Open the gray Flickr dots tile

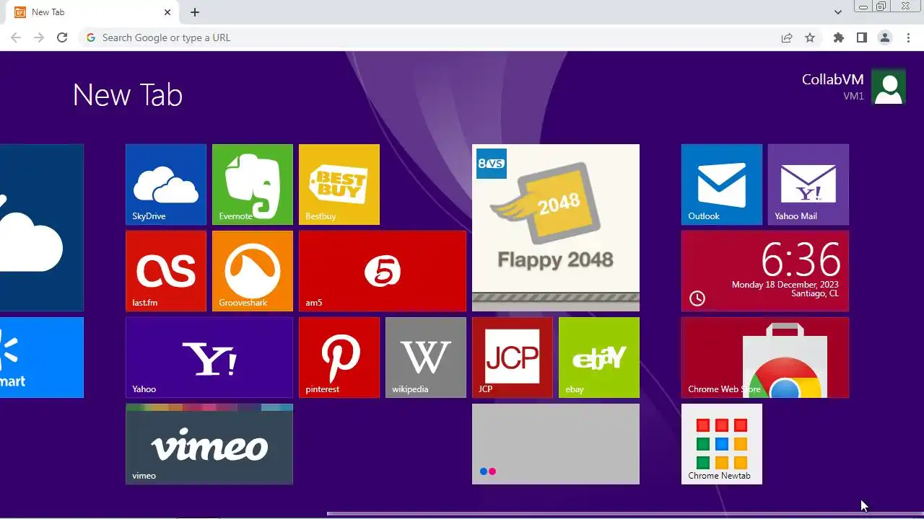pos(556,444)
